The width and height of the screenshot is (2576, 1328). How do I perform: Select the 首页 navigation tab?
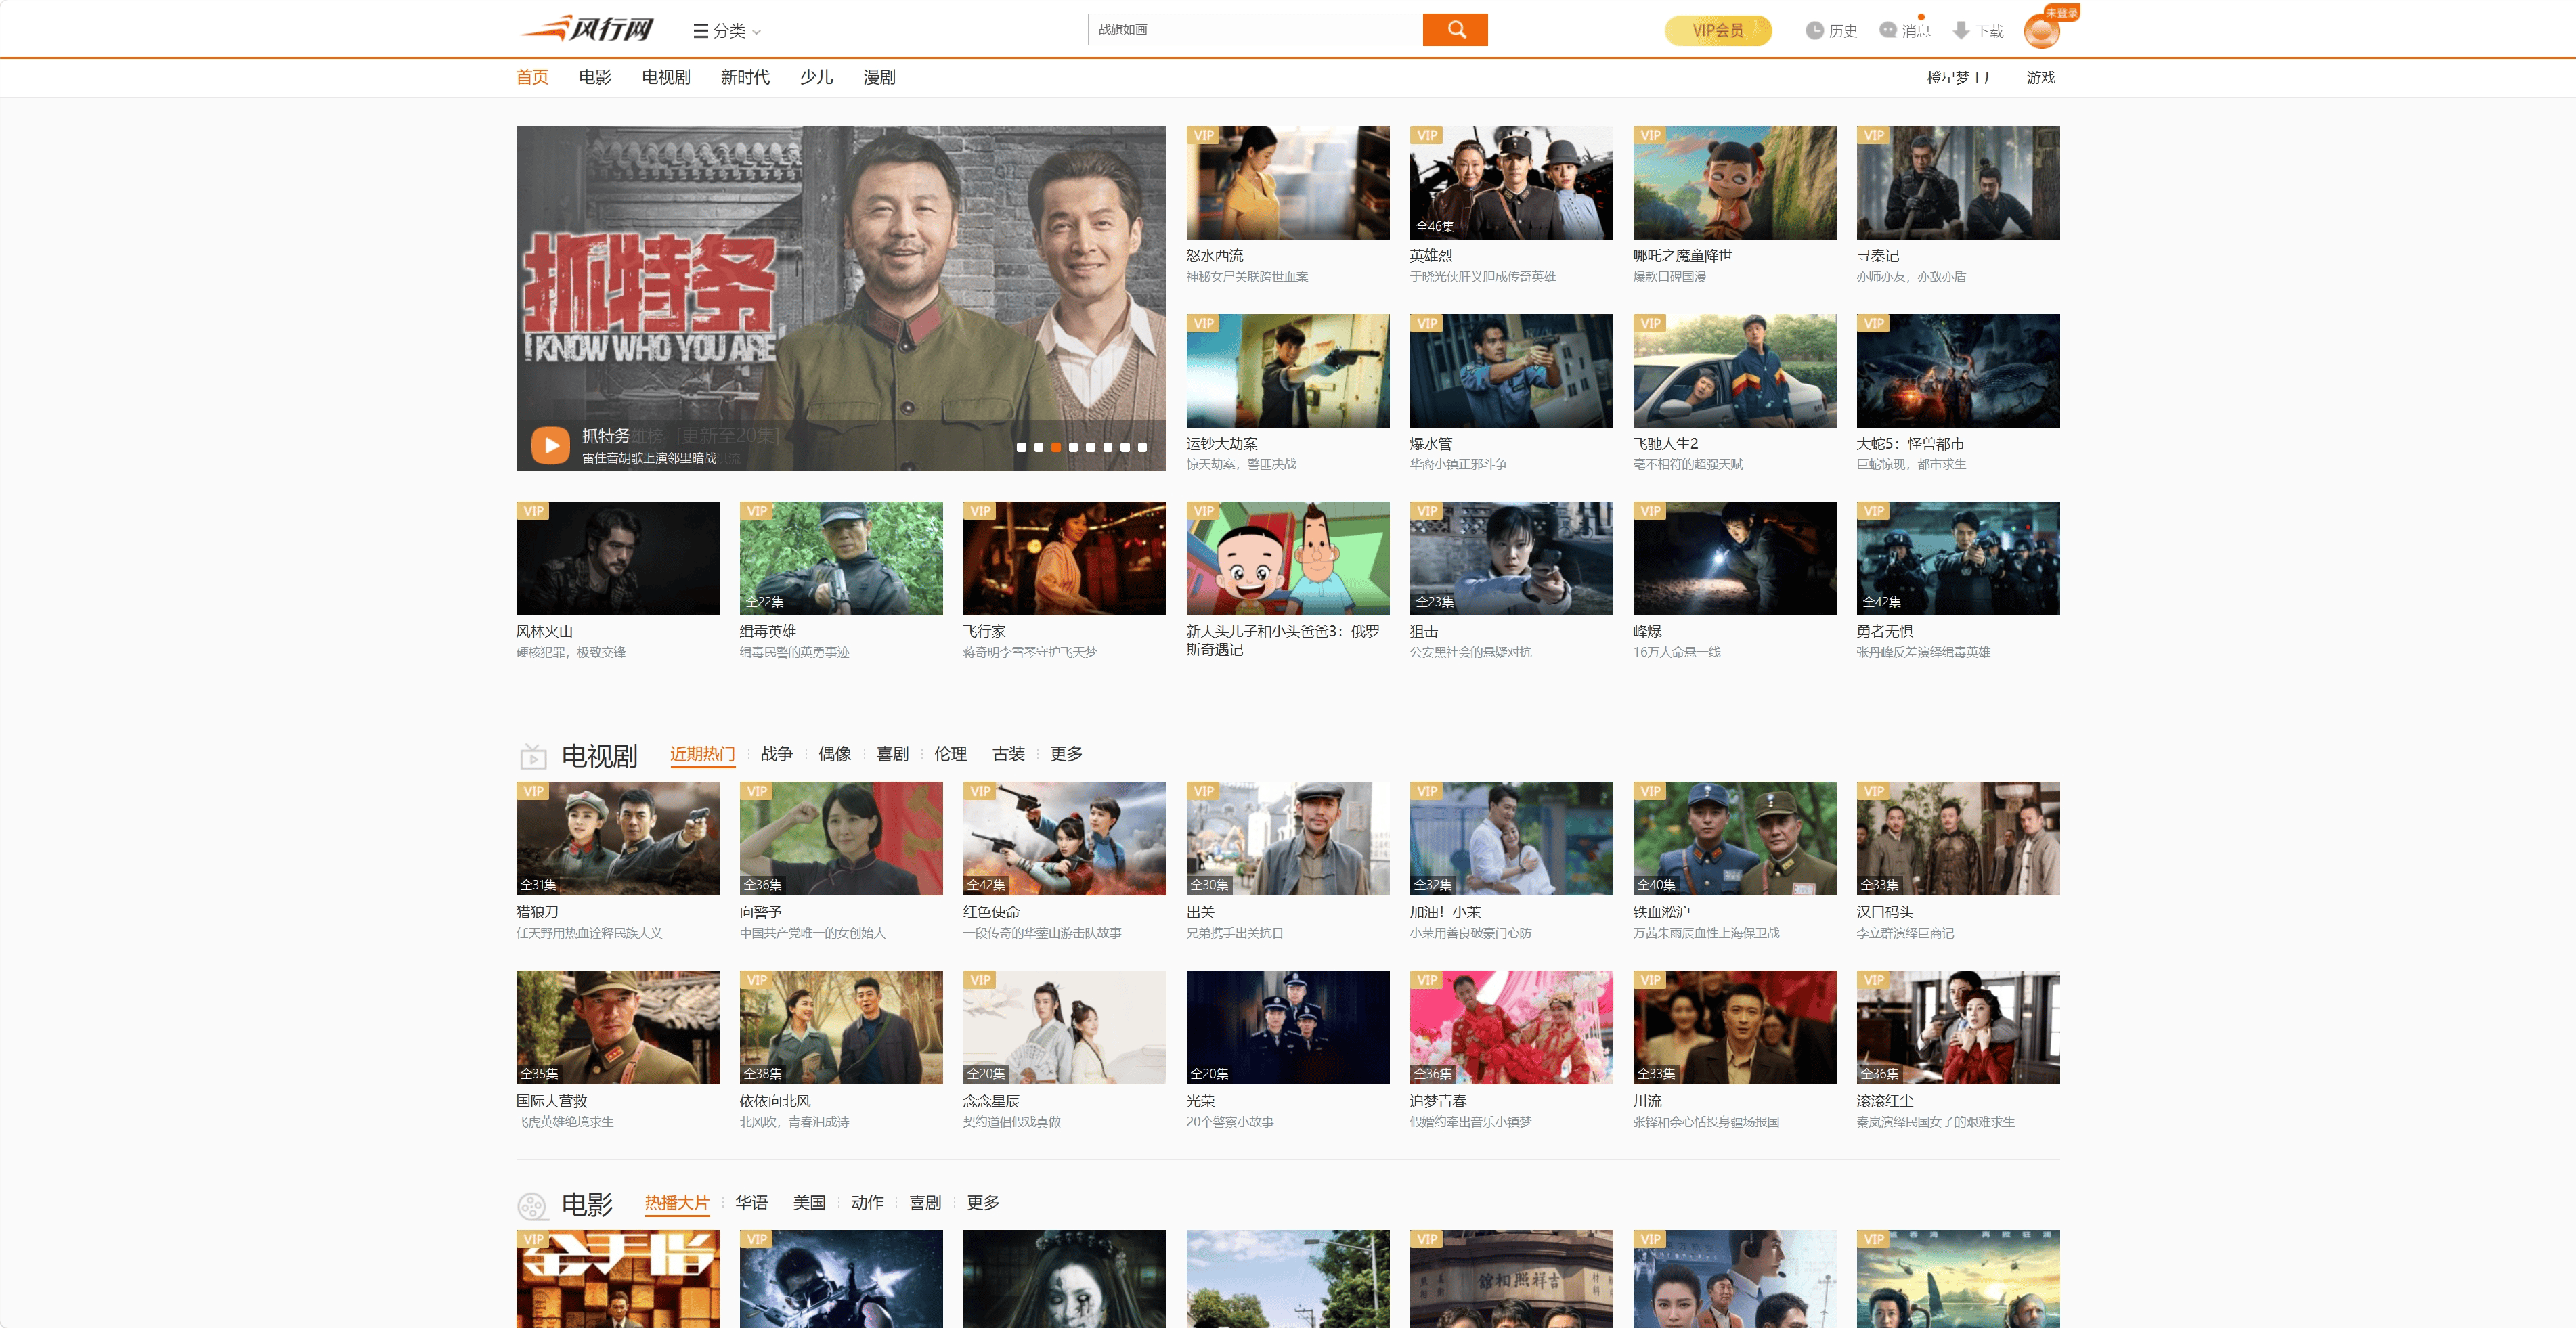(532, 77)
